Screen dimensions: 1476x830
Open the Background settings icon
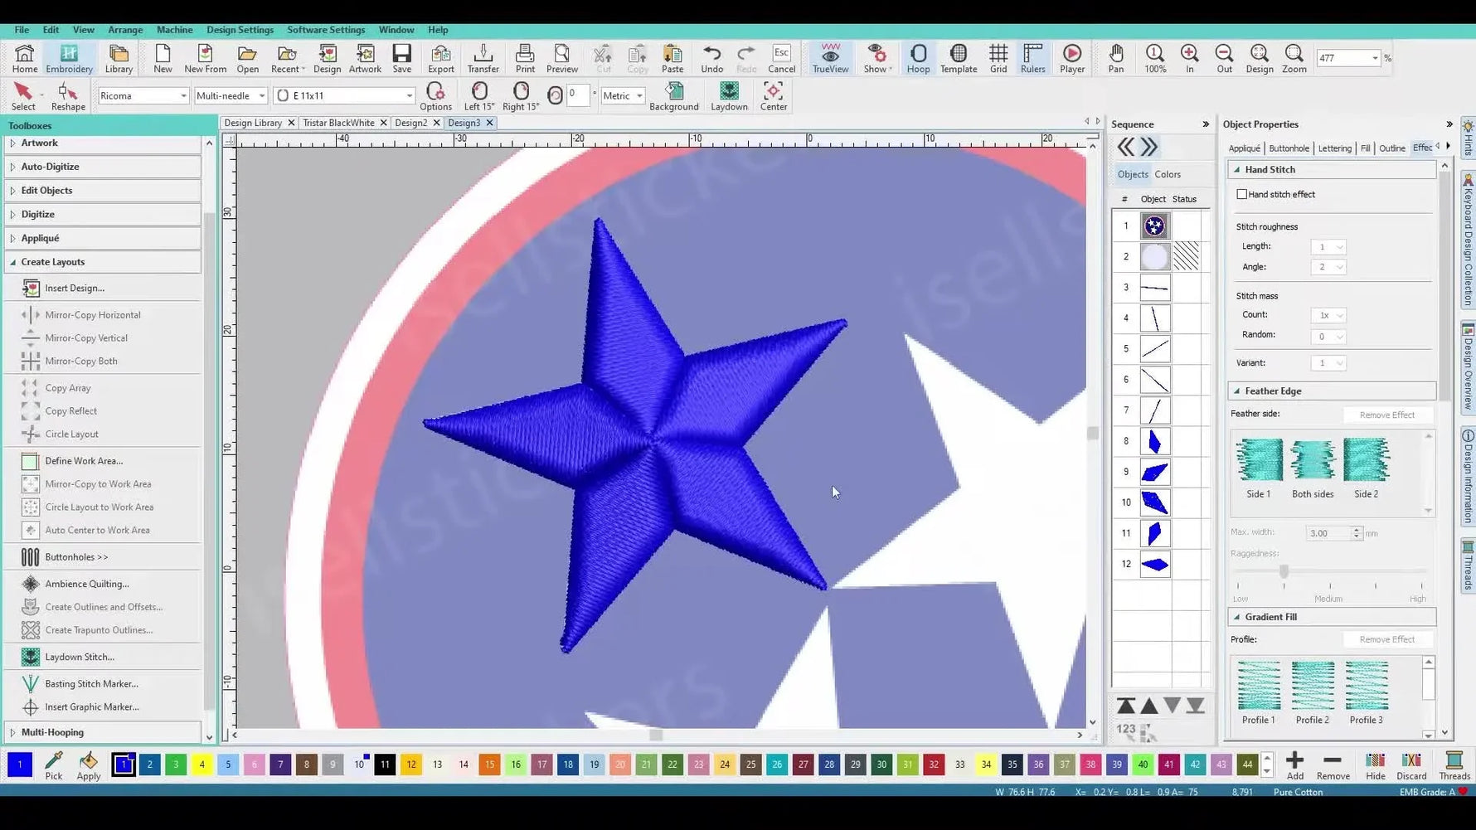click(673, 95)
